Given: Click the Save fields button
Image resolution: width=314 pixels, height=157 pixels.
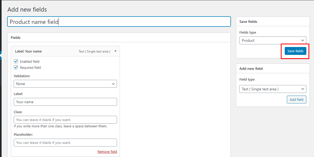Looking at the screenshot, I should pyautogui.click(x=295, y=51).
